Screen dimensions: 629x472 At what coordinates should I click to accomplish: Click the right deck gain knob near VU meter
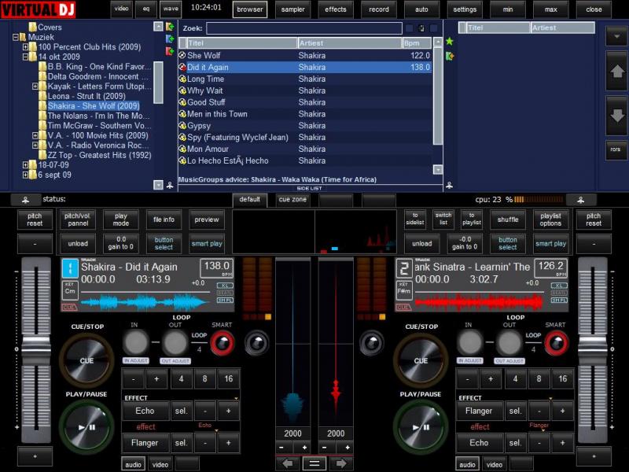pos(371,343)
